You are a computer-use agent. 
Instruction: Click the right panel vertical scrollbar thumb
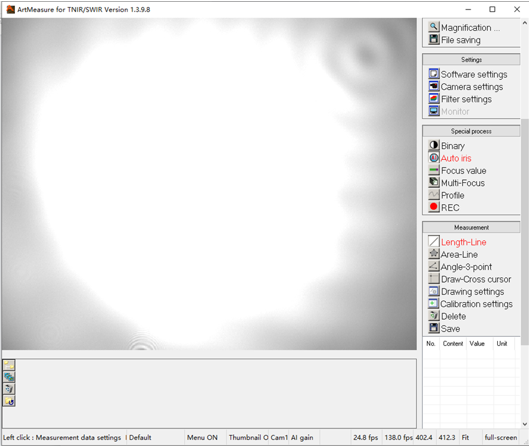pos(525,224)
